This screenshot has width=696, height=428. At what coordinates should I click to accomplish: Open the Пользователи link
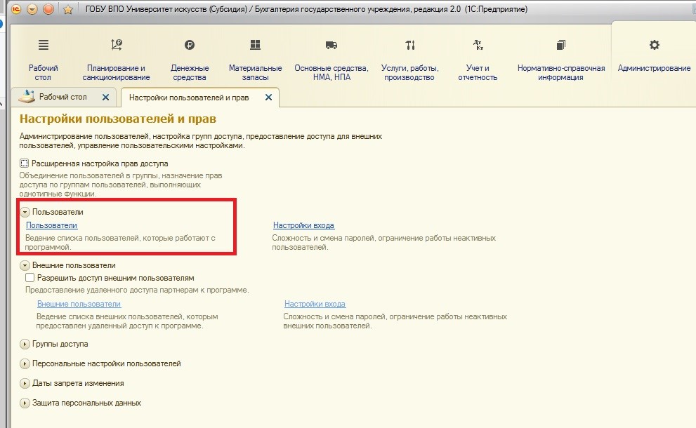click(x=51, y=225)
